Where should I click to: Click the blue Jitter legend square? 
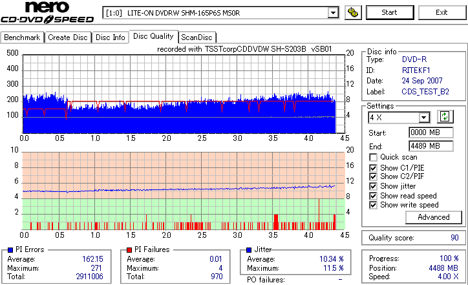pyautogui.click(x=249, y=250)
